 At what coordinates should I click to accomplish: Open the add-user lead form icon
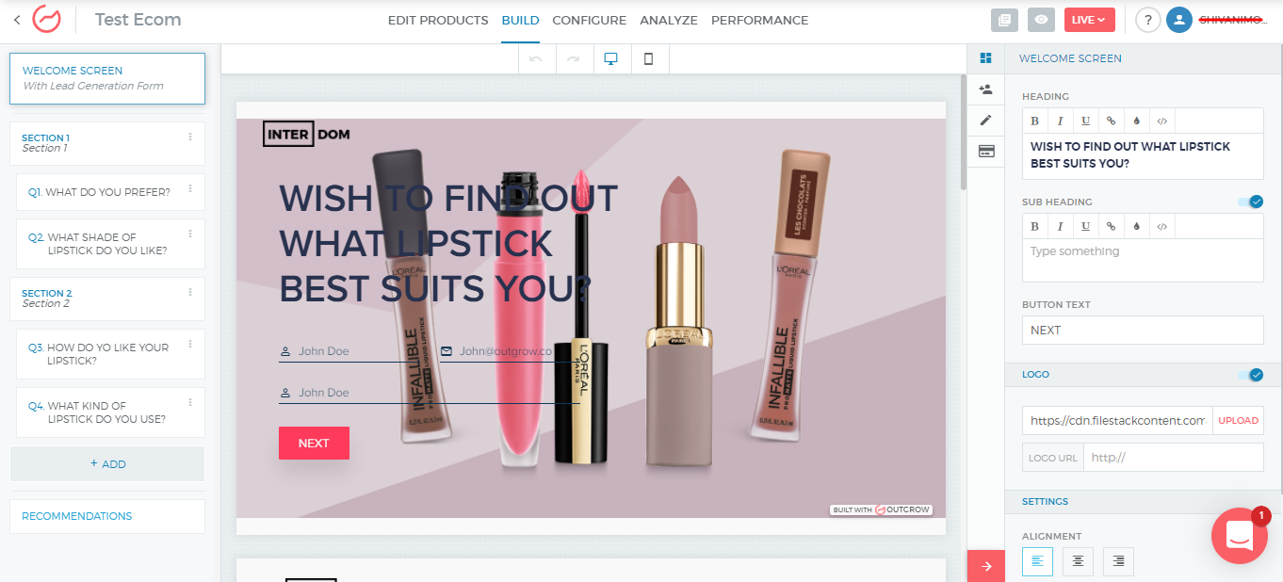(985, 89)
